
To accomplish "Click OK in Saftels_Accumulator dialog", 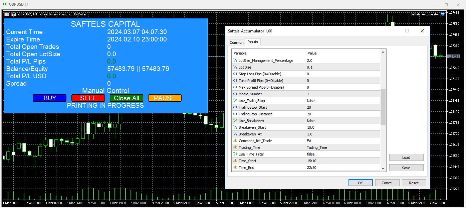I will click(x=361, y=183).
